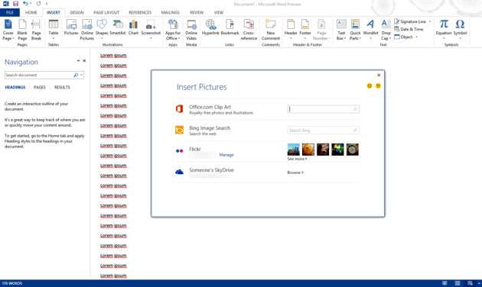Close the Insert Pictures dialog

click(x=379, y=75)
